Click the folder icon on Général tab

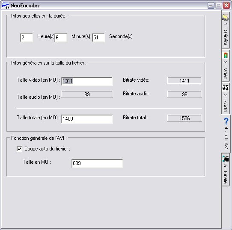click(x=225, y=17)
